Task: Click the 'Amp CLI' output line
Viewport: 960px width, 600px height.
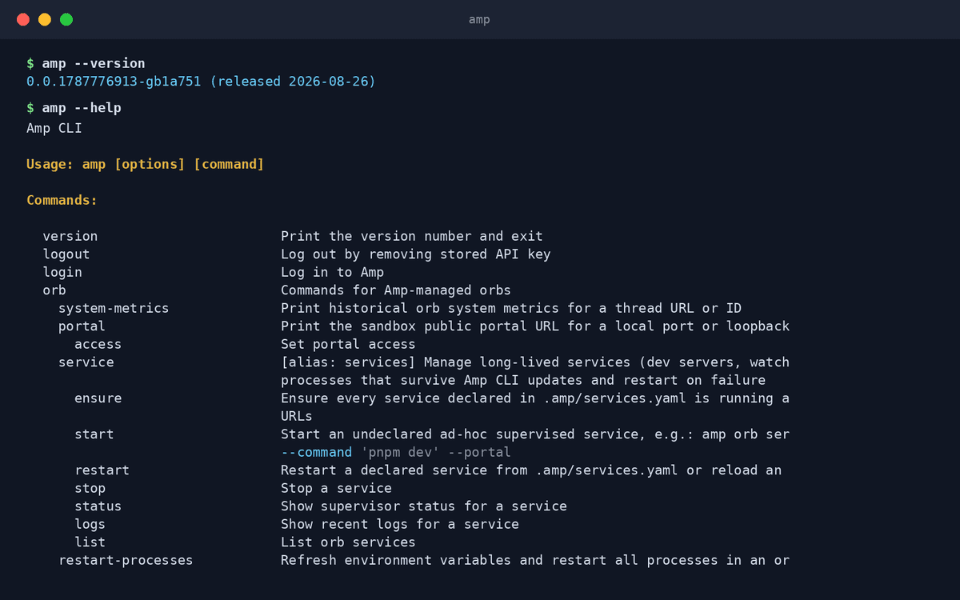Action: 54,128
